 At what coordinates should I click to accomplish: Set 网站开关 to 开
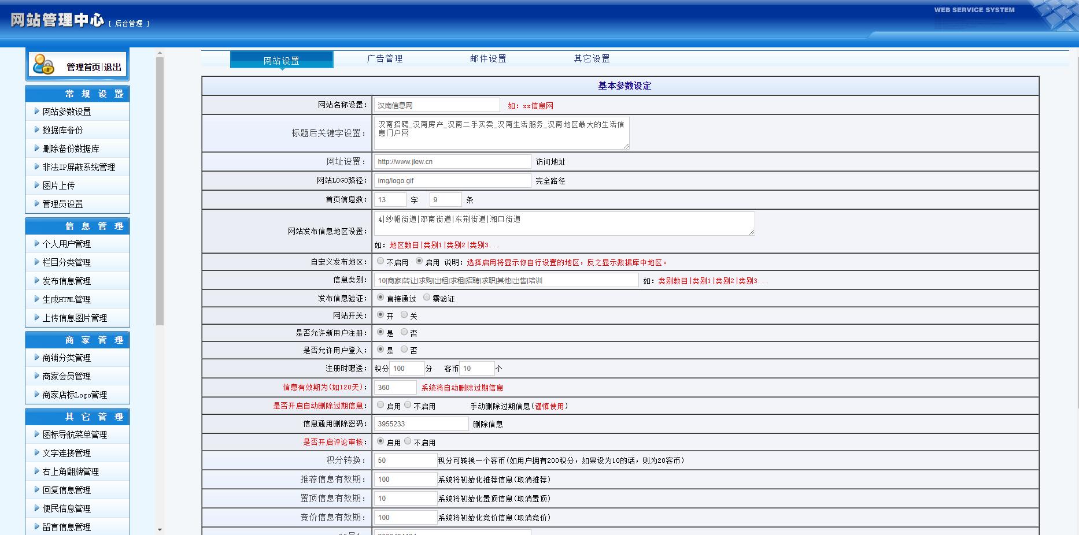click(x=380, y=315)
